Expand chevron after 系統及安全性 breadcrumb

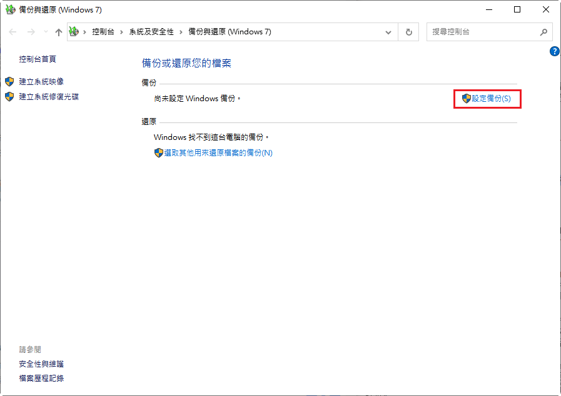[181, 32]
